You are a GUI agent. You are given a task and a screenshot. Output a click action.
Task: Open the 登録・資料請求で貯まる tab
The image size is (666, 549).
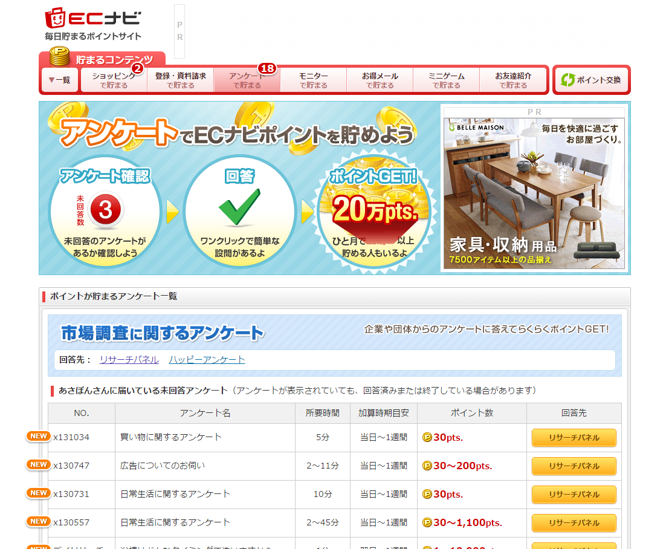[181, 80]
